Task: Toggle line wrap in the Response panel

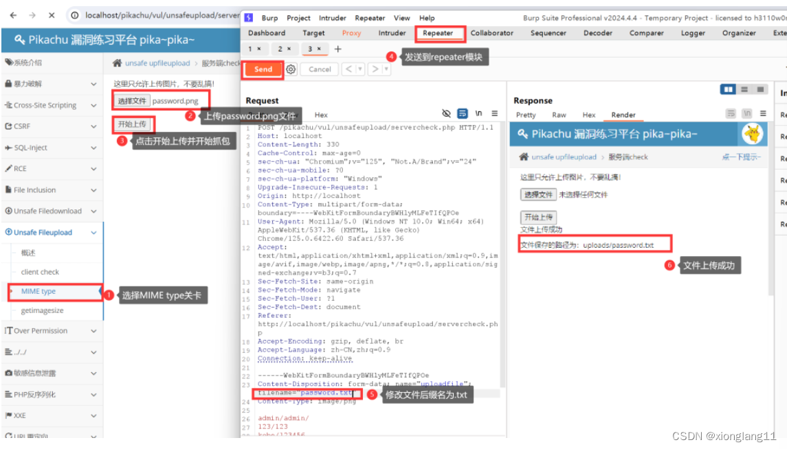Action: pos(731,114)
